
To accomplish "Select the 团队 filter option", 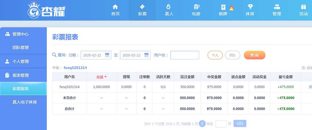I will (x=233, y=55).
